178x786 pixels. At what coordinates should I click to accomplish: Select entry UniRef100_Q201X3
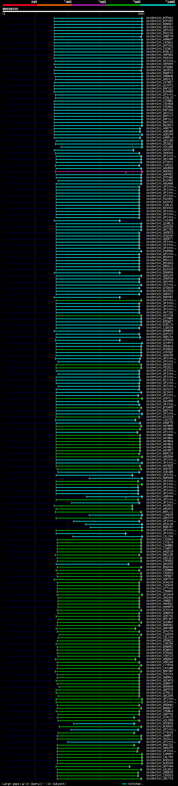[159, 389]
